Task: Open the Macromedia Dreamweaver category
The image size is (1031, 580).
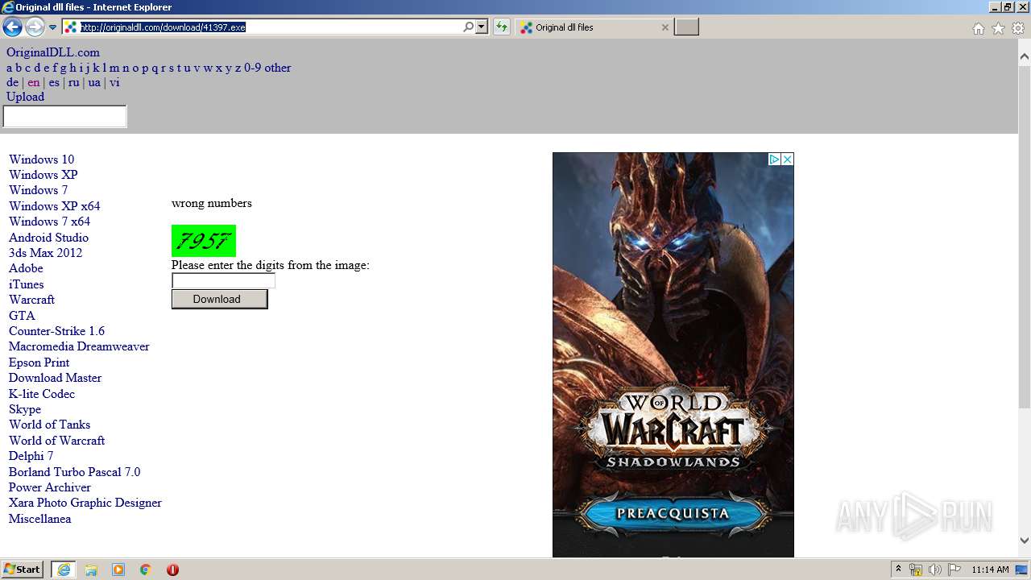Action: click(79, 346)
